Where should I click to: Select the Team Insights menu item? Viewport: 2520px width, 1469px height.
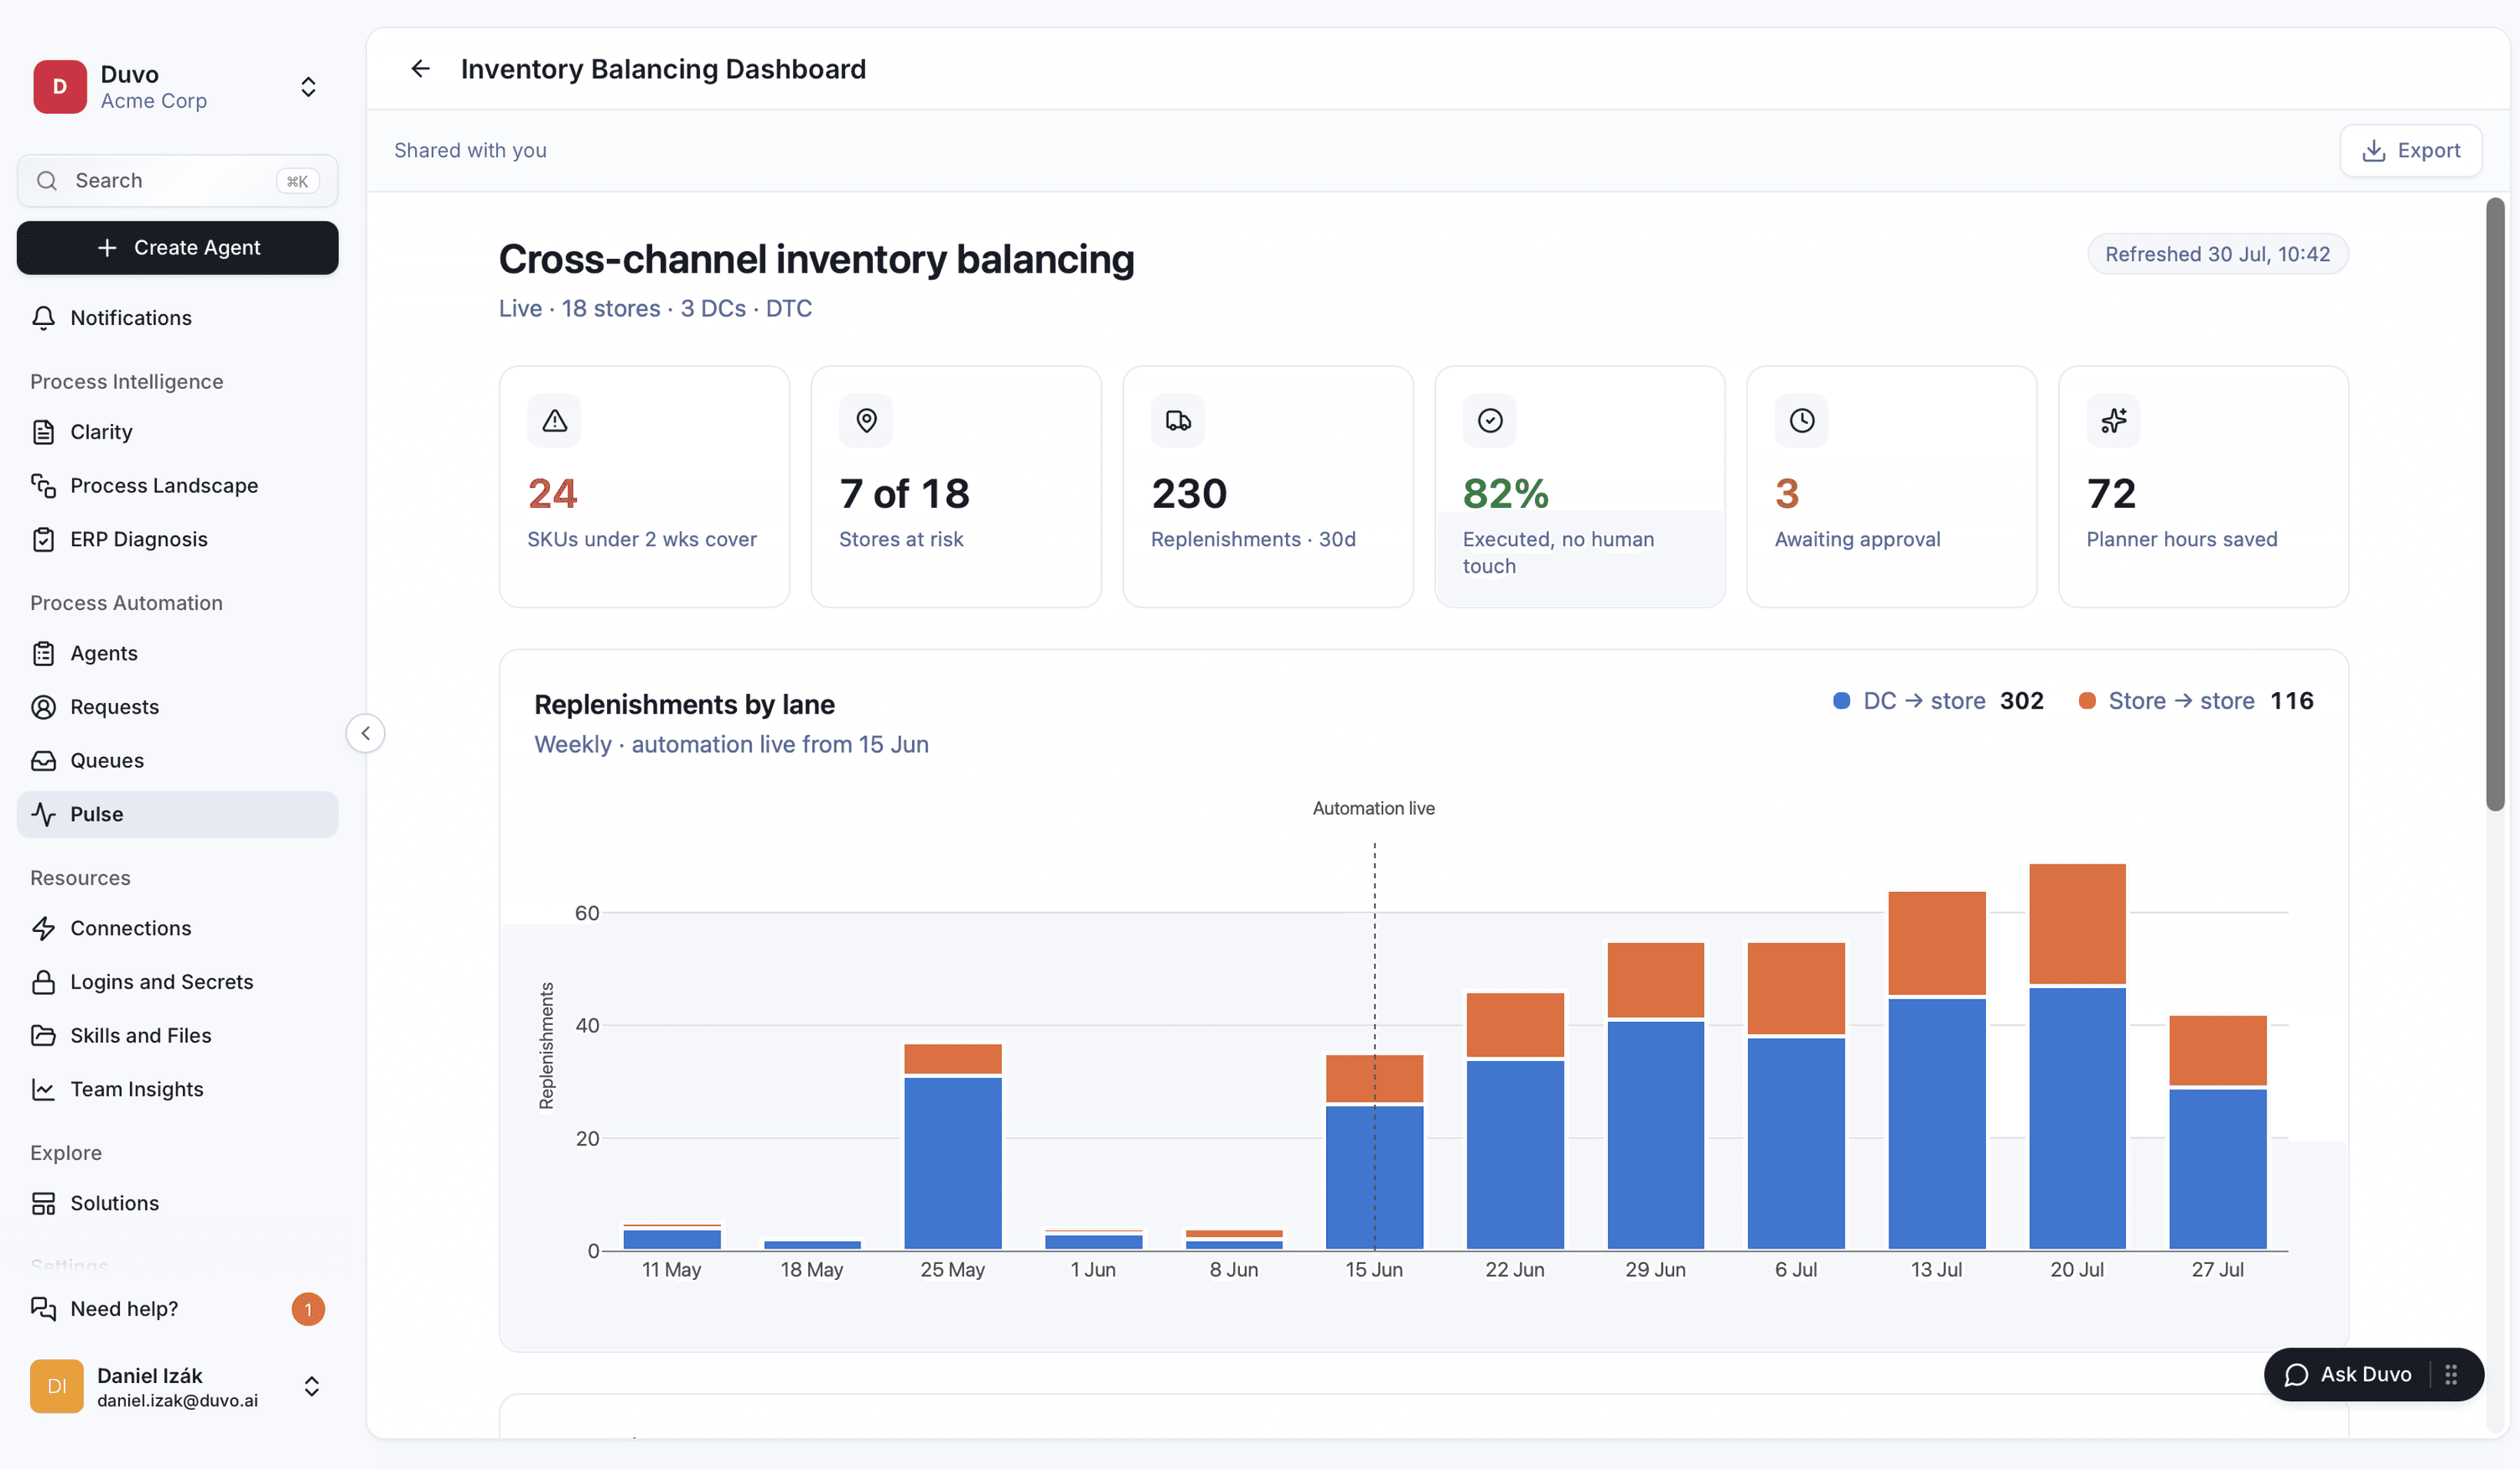(177, 1090)
